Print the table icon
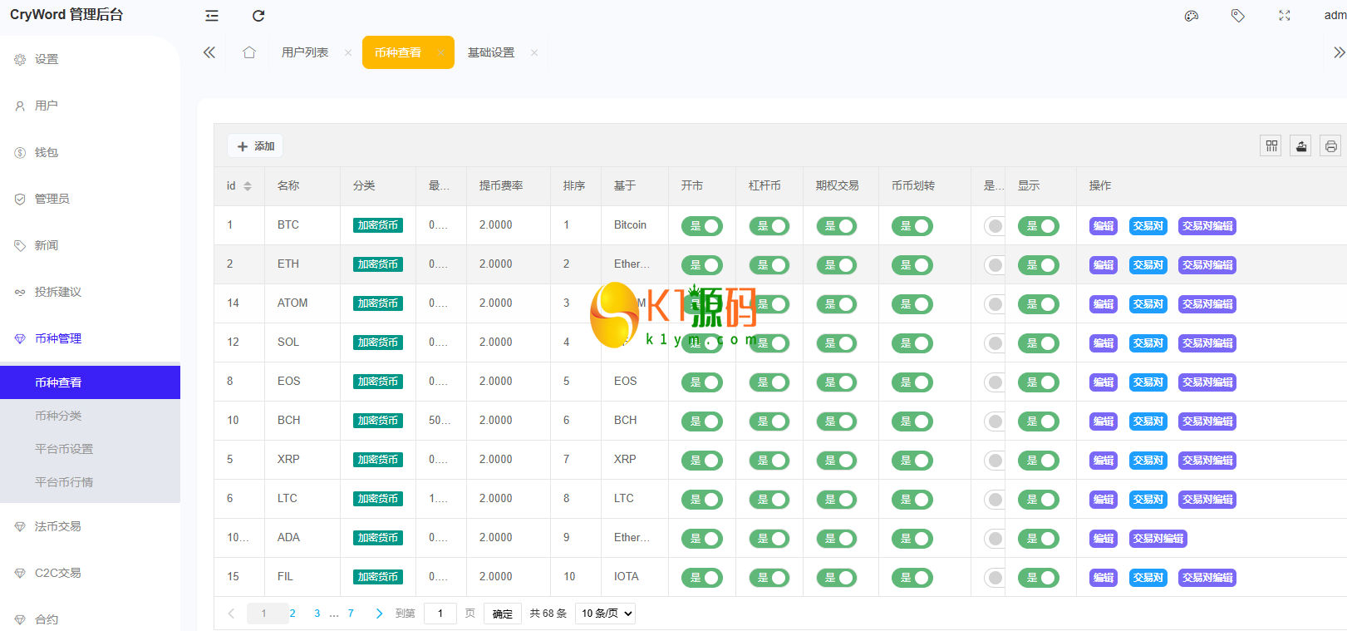 (1331, 146)
